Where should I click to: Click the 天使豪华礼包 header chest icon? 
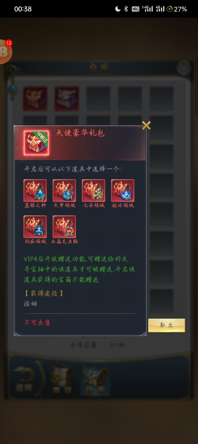[36, 143]
